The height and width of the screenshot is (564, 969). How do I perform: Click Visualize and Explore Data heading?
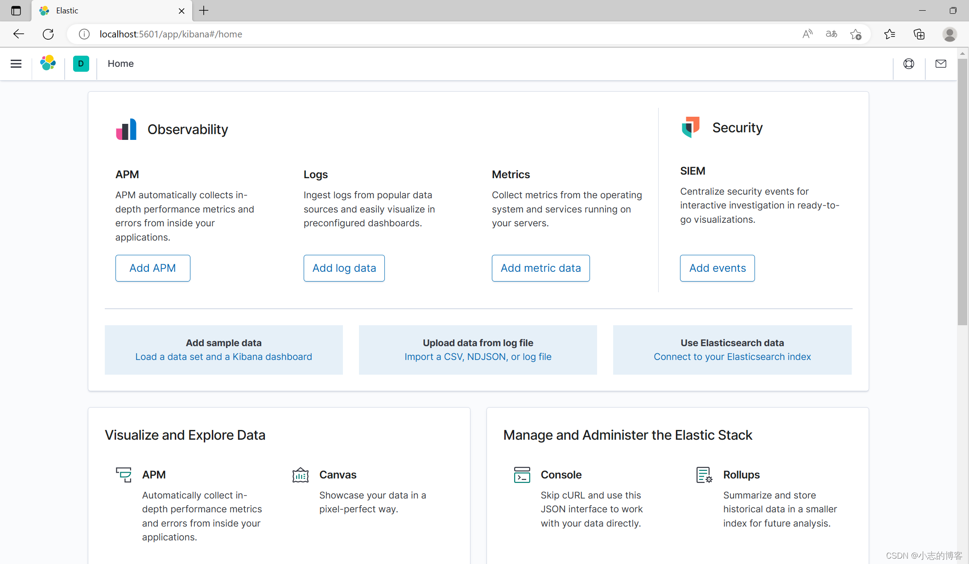tap(185, 435)
